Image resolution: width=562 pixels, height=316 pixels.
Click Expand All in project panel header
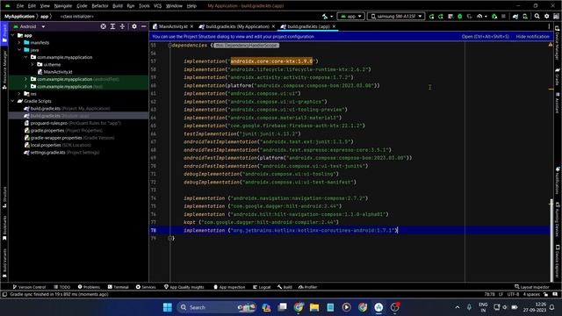[112, 26]
